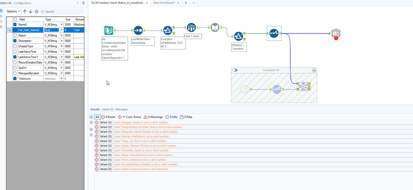This screenshot has width=413, height=190.
Task: Click the Rename cell showing User
Action: pyautogui.click(x=79, y=30)
